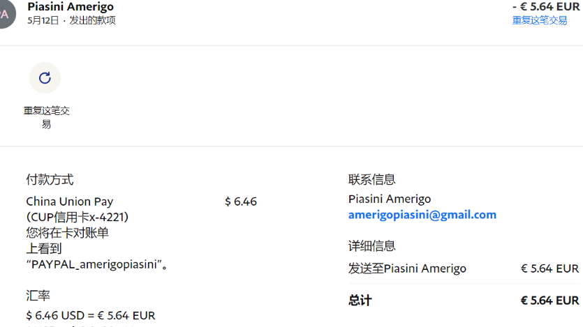Click the circular repeat transaction icon

tap(45, 78)
